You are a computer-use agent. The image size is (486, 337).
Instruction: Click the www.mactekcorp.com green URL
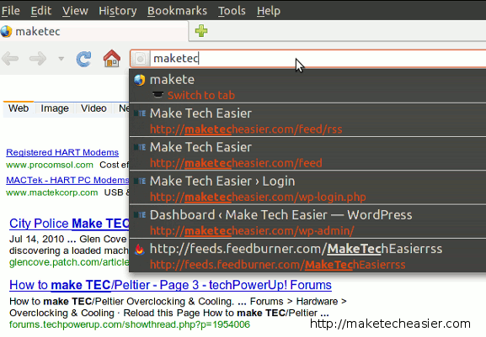tap(52, 192)
